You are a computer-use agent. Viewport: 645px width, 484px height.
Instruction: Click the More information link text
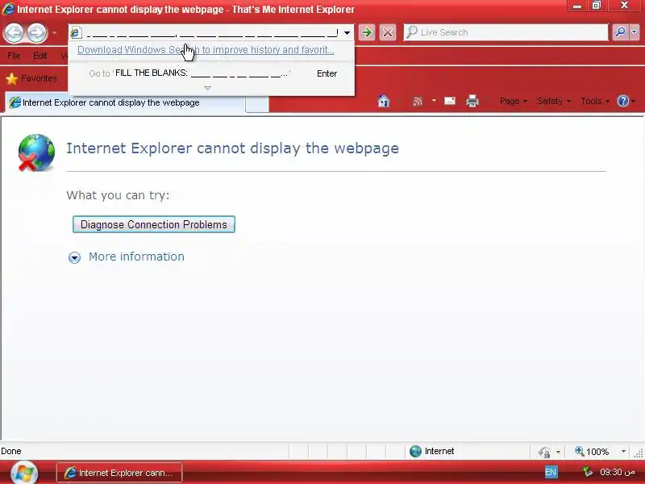click(136, 257)
